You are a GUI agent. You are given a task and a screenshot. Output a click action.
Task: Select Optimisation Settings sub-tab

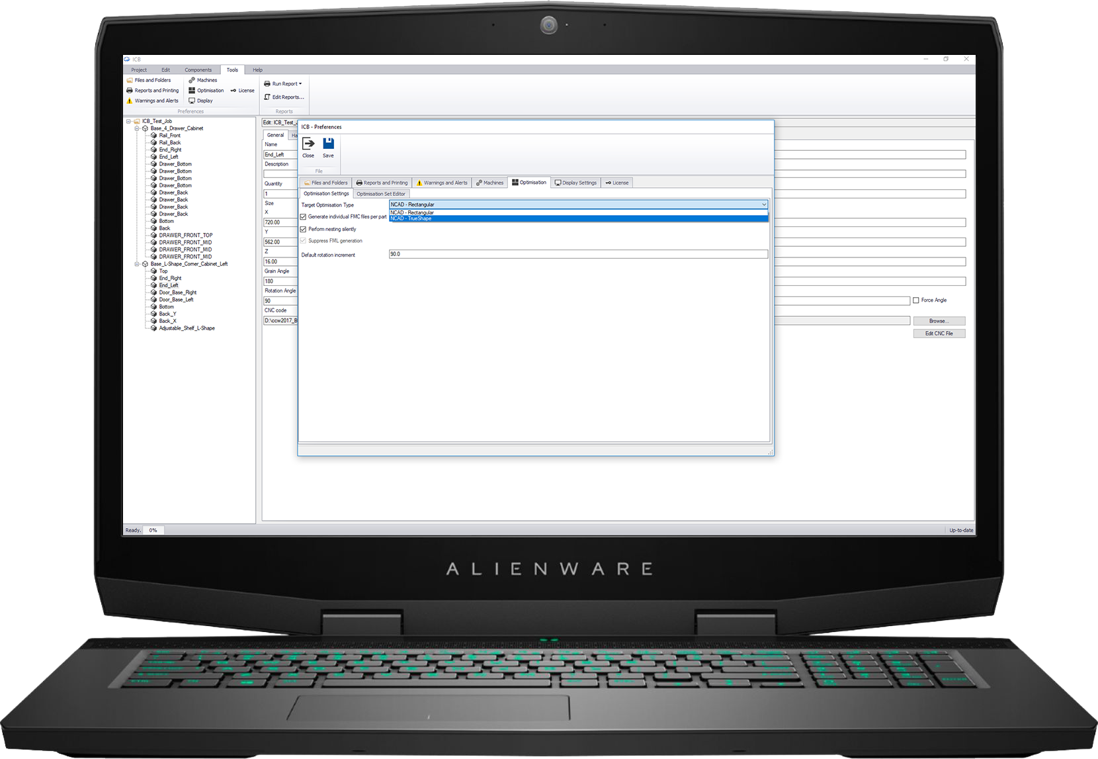[326, 194]
